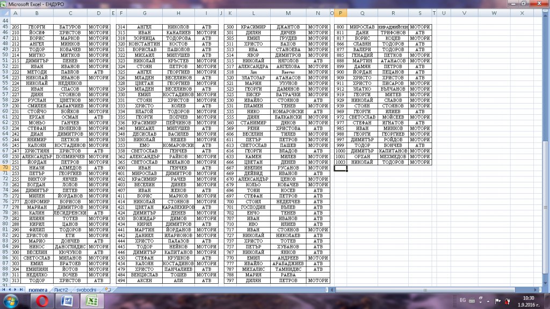Switch to the Лист2 sheet tab
The width and height of the screenshot is (550, 309).
pyautogui.click(x=61, y=290)
